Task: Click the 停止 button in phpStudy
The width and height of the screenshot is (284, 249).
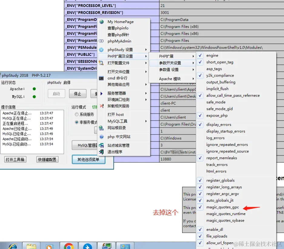Action: (78, 94)
